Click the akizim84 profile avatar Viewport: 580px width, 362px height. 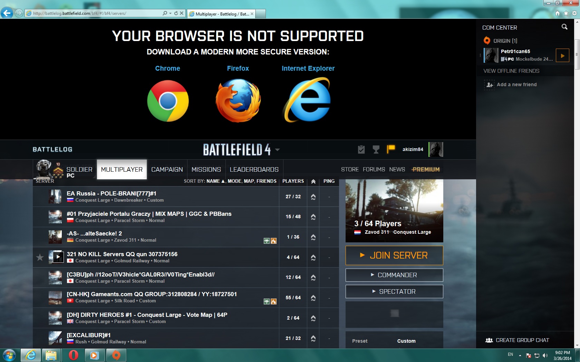click(x=436, y=149)
